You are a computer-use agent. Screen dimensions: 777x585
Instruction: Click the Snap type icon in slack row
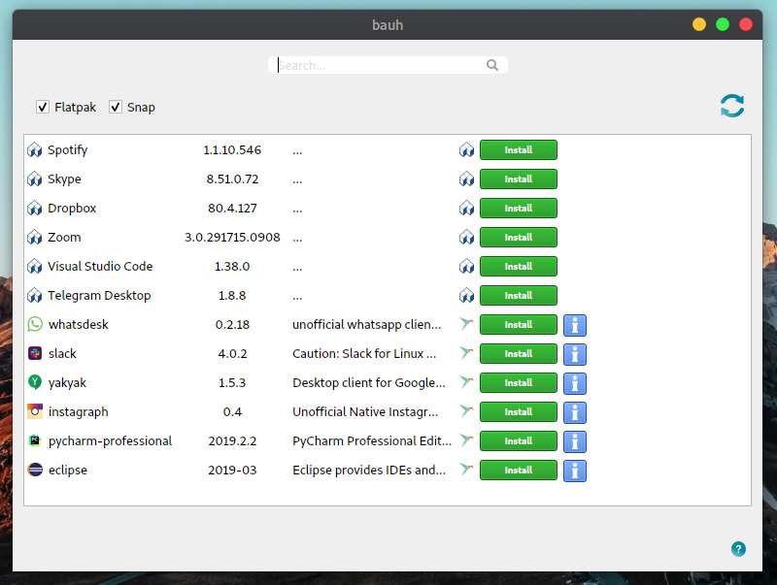[466, 352]
